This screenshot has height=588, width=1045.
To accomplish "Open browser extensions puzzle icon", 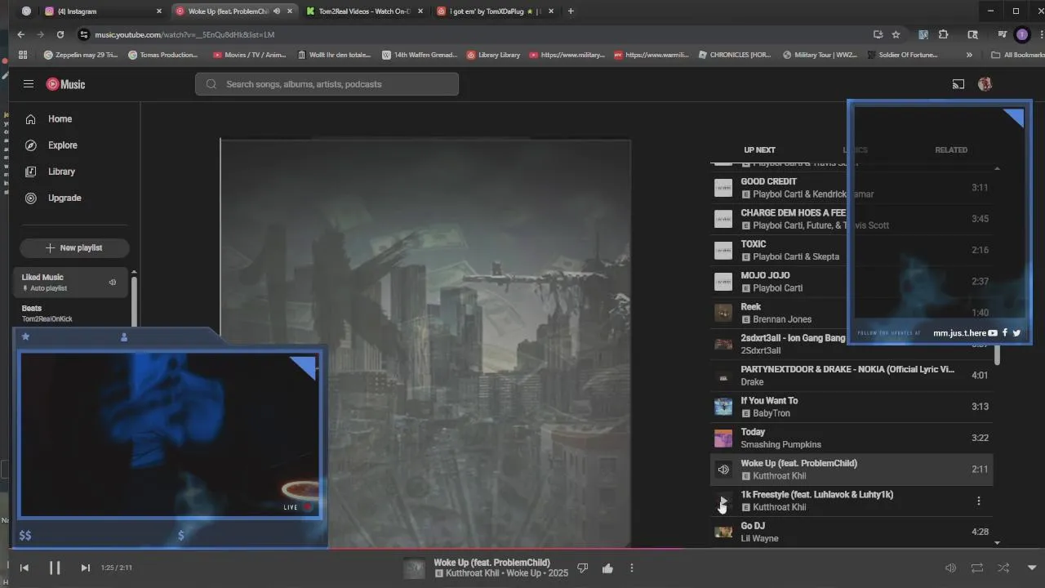I will pos(944,34).
